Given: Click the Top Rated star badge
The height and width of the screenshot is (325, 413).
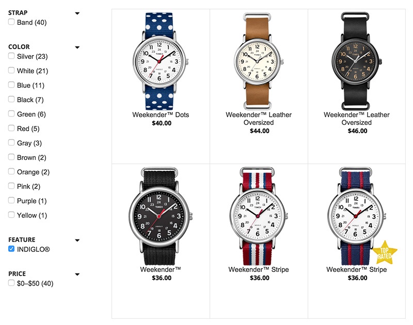Looking at the screenshot, I should pos(384,253).
